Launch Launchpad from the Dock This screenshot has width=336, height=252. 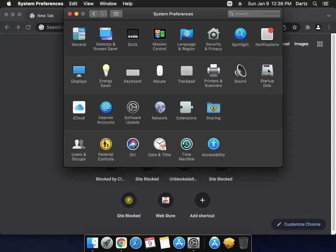point(107,243)
